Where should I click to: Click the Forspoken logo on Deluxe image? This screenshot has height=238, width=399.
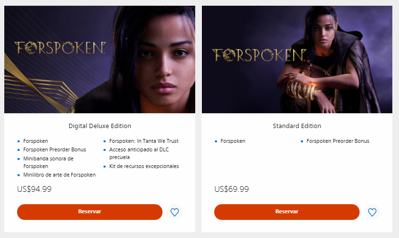click(x=59, y=48)
